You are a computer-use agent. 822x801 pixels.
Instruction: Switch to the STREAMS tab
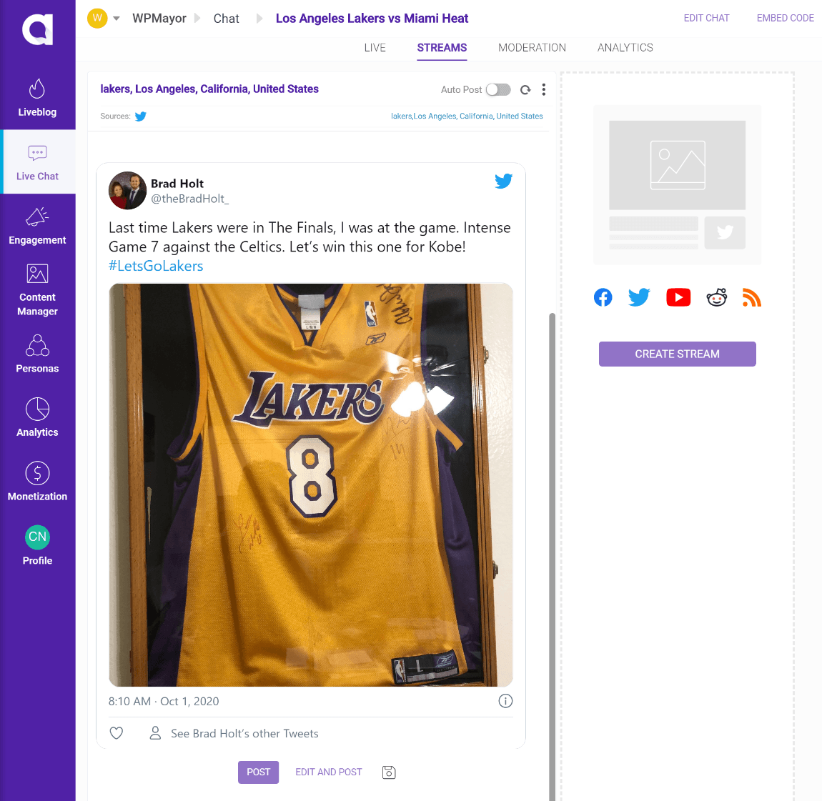tap(442, 48)
